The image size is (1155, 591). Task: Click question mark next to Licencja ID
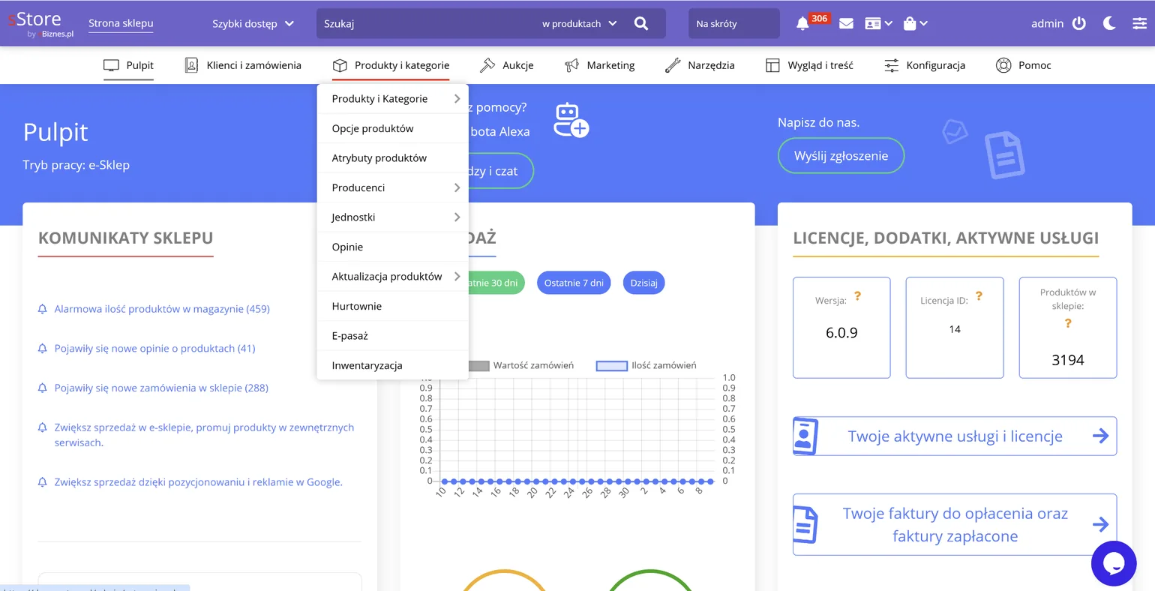pos(979,296)
